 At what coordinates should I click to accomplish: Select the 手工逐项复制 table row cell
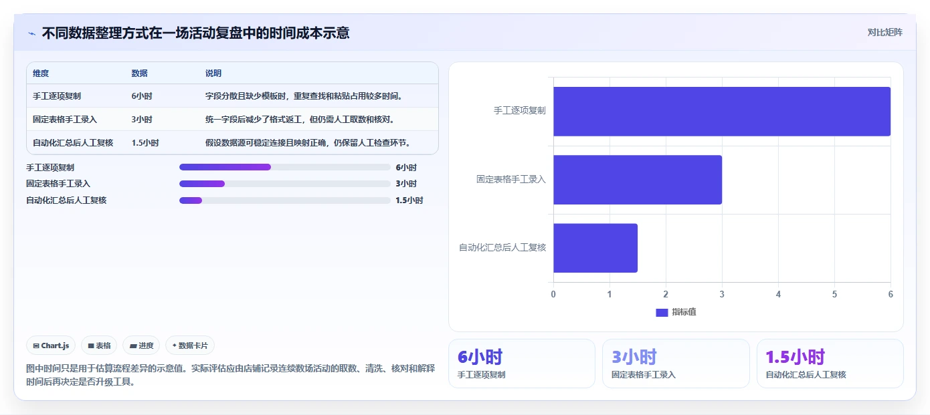(x=57, y=96)
